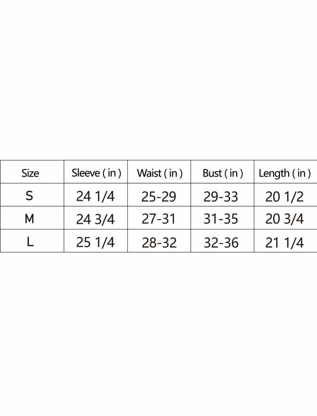Click the Bust ( in ) header cell
Viewport: 317px width, 416px height.
pos(223,173)
